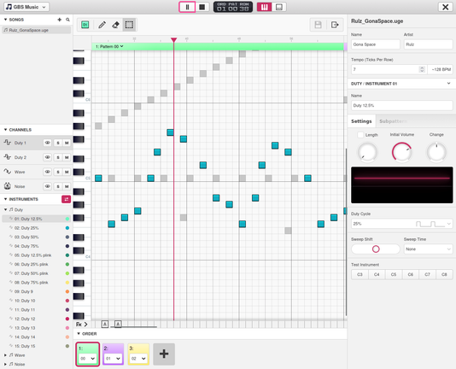Mute the Duty 2 channel
Screen dimensions: 456x369
[67, 157]
